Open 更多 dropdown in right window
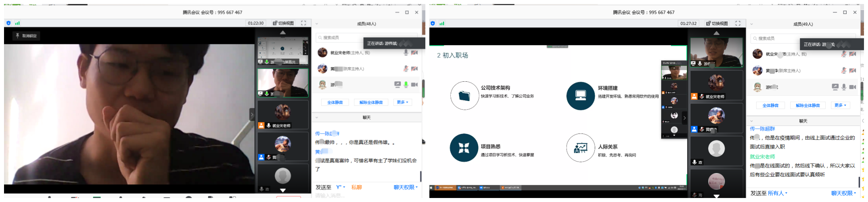Screen dimensions: 868x202 [840, 105]
